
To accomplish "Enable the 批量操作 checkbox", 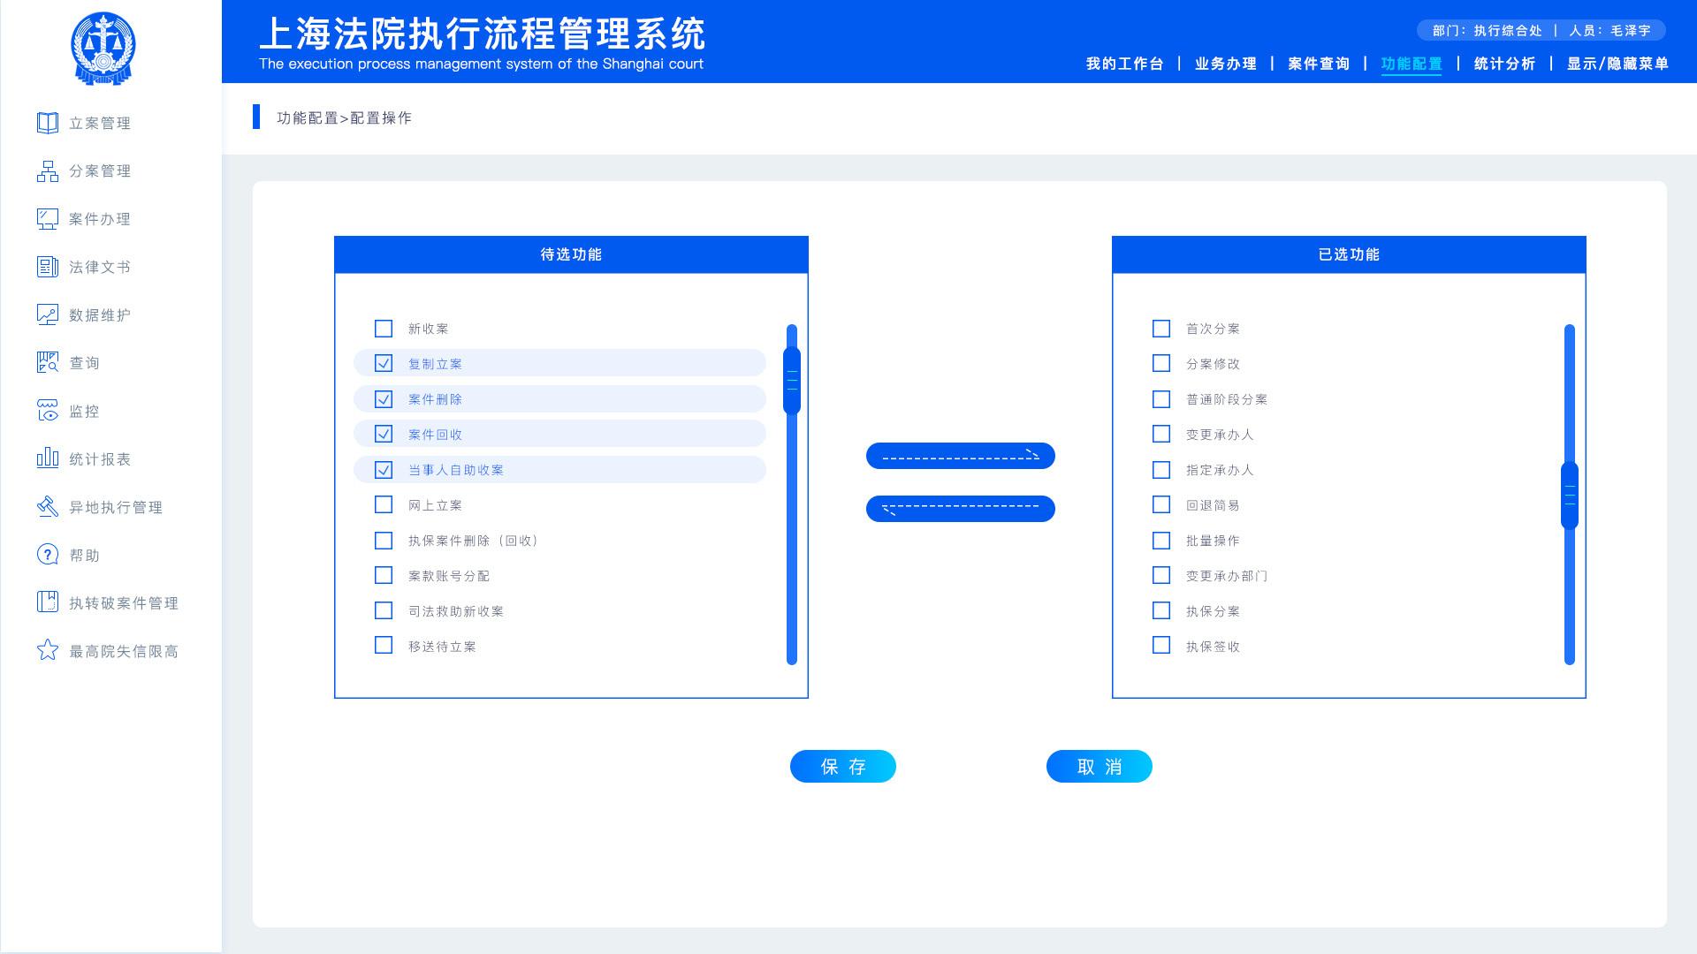I will click(x=1161, y=541).
